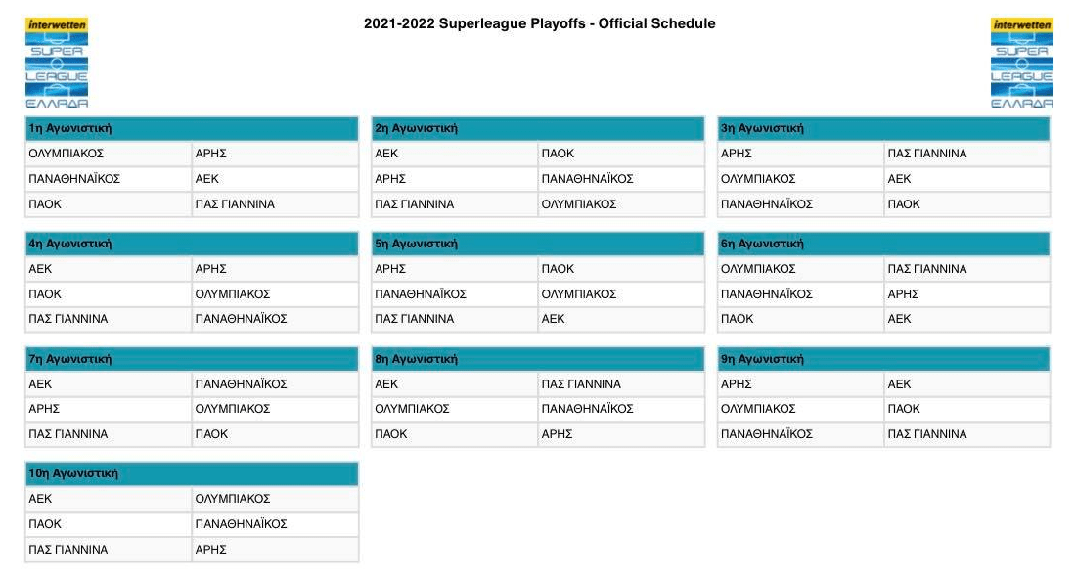Click away team ΠΑΟΚ in 9η Αγωνιστική
Viewport: 1075px width, 581px height.
point(904,409)
